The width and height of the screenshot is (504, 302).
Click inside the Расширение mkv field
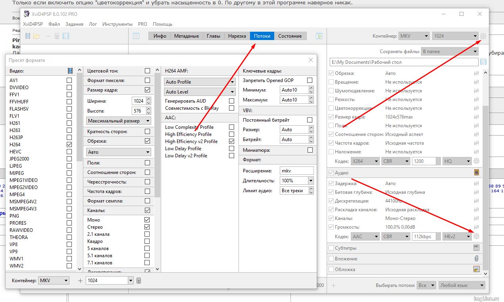296,171
